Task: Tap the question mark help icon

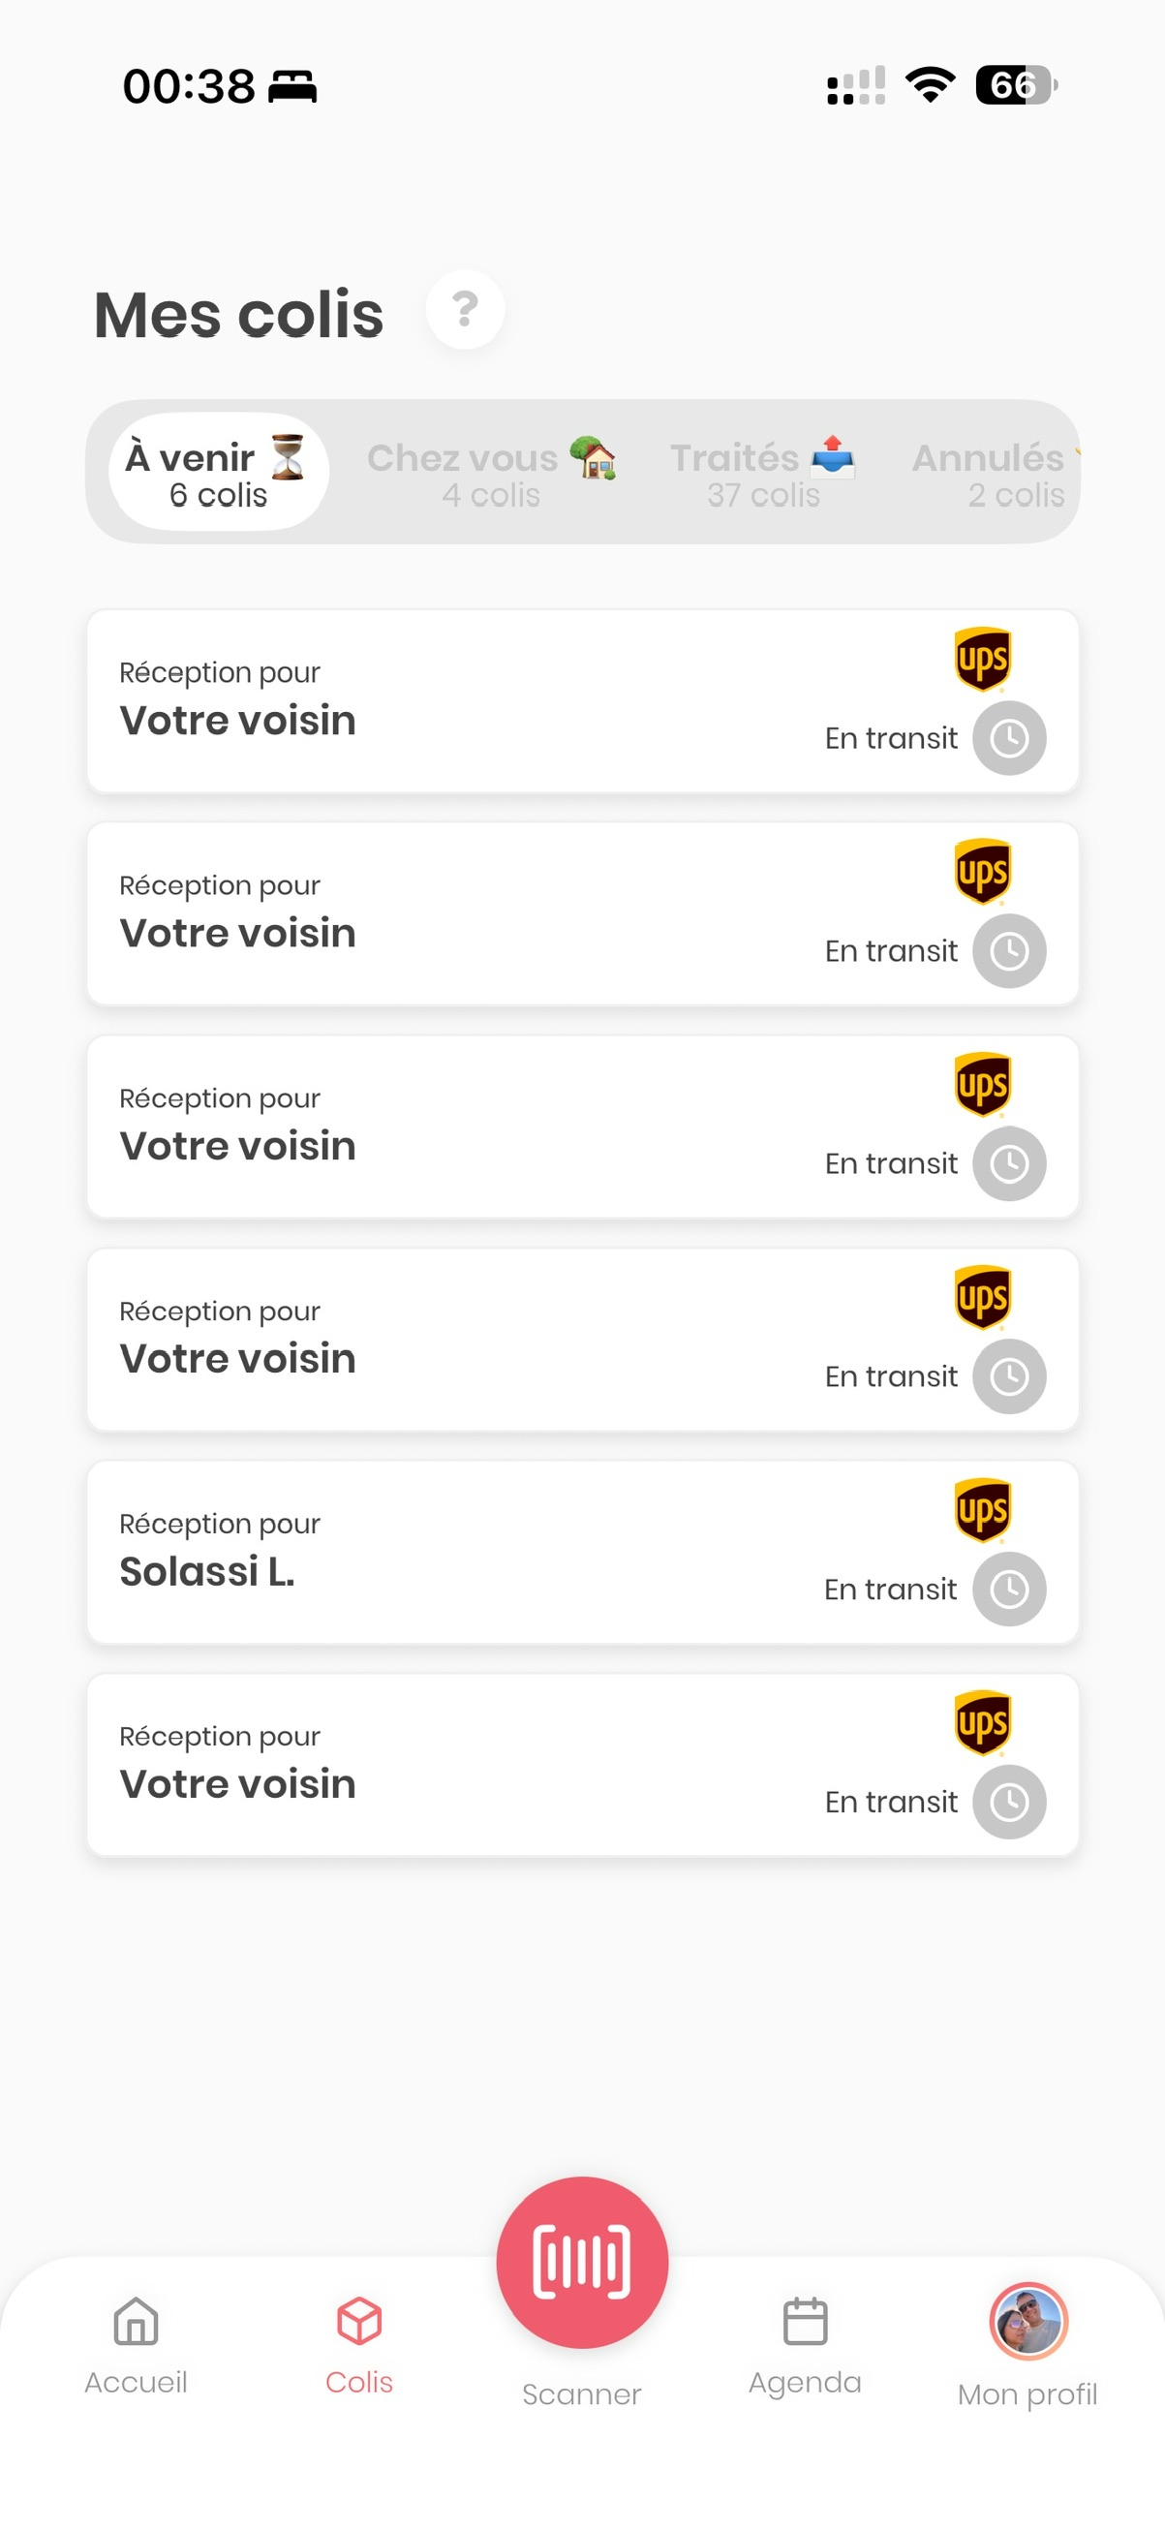Action: (x=465, y=310)
